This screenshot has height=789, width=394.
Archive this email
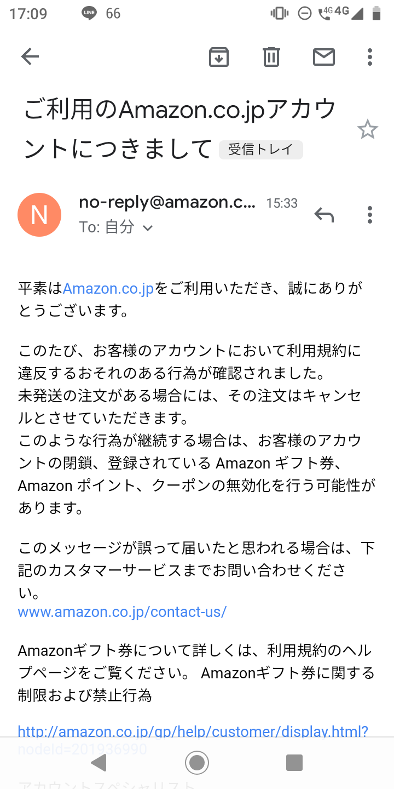[x=219, y=56]
